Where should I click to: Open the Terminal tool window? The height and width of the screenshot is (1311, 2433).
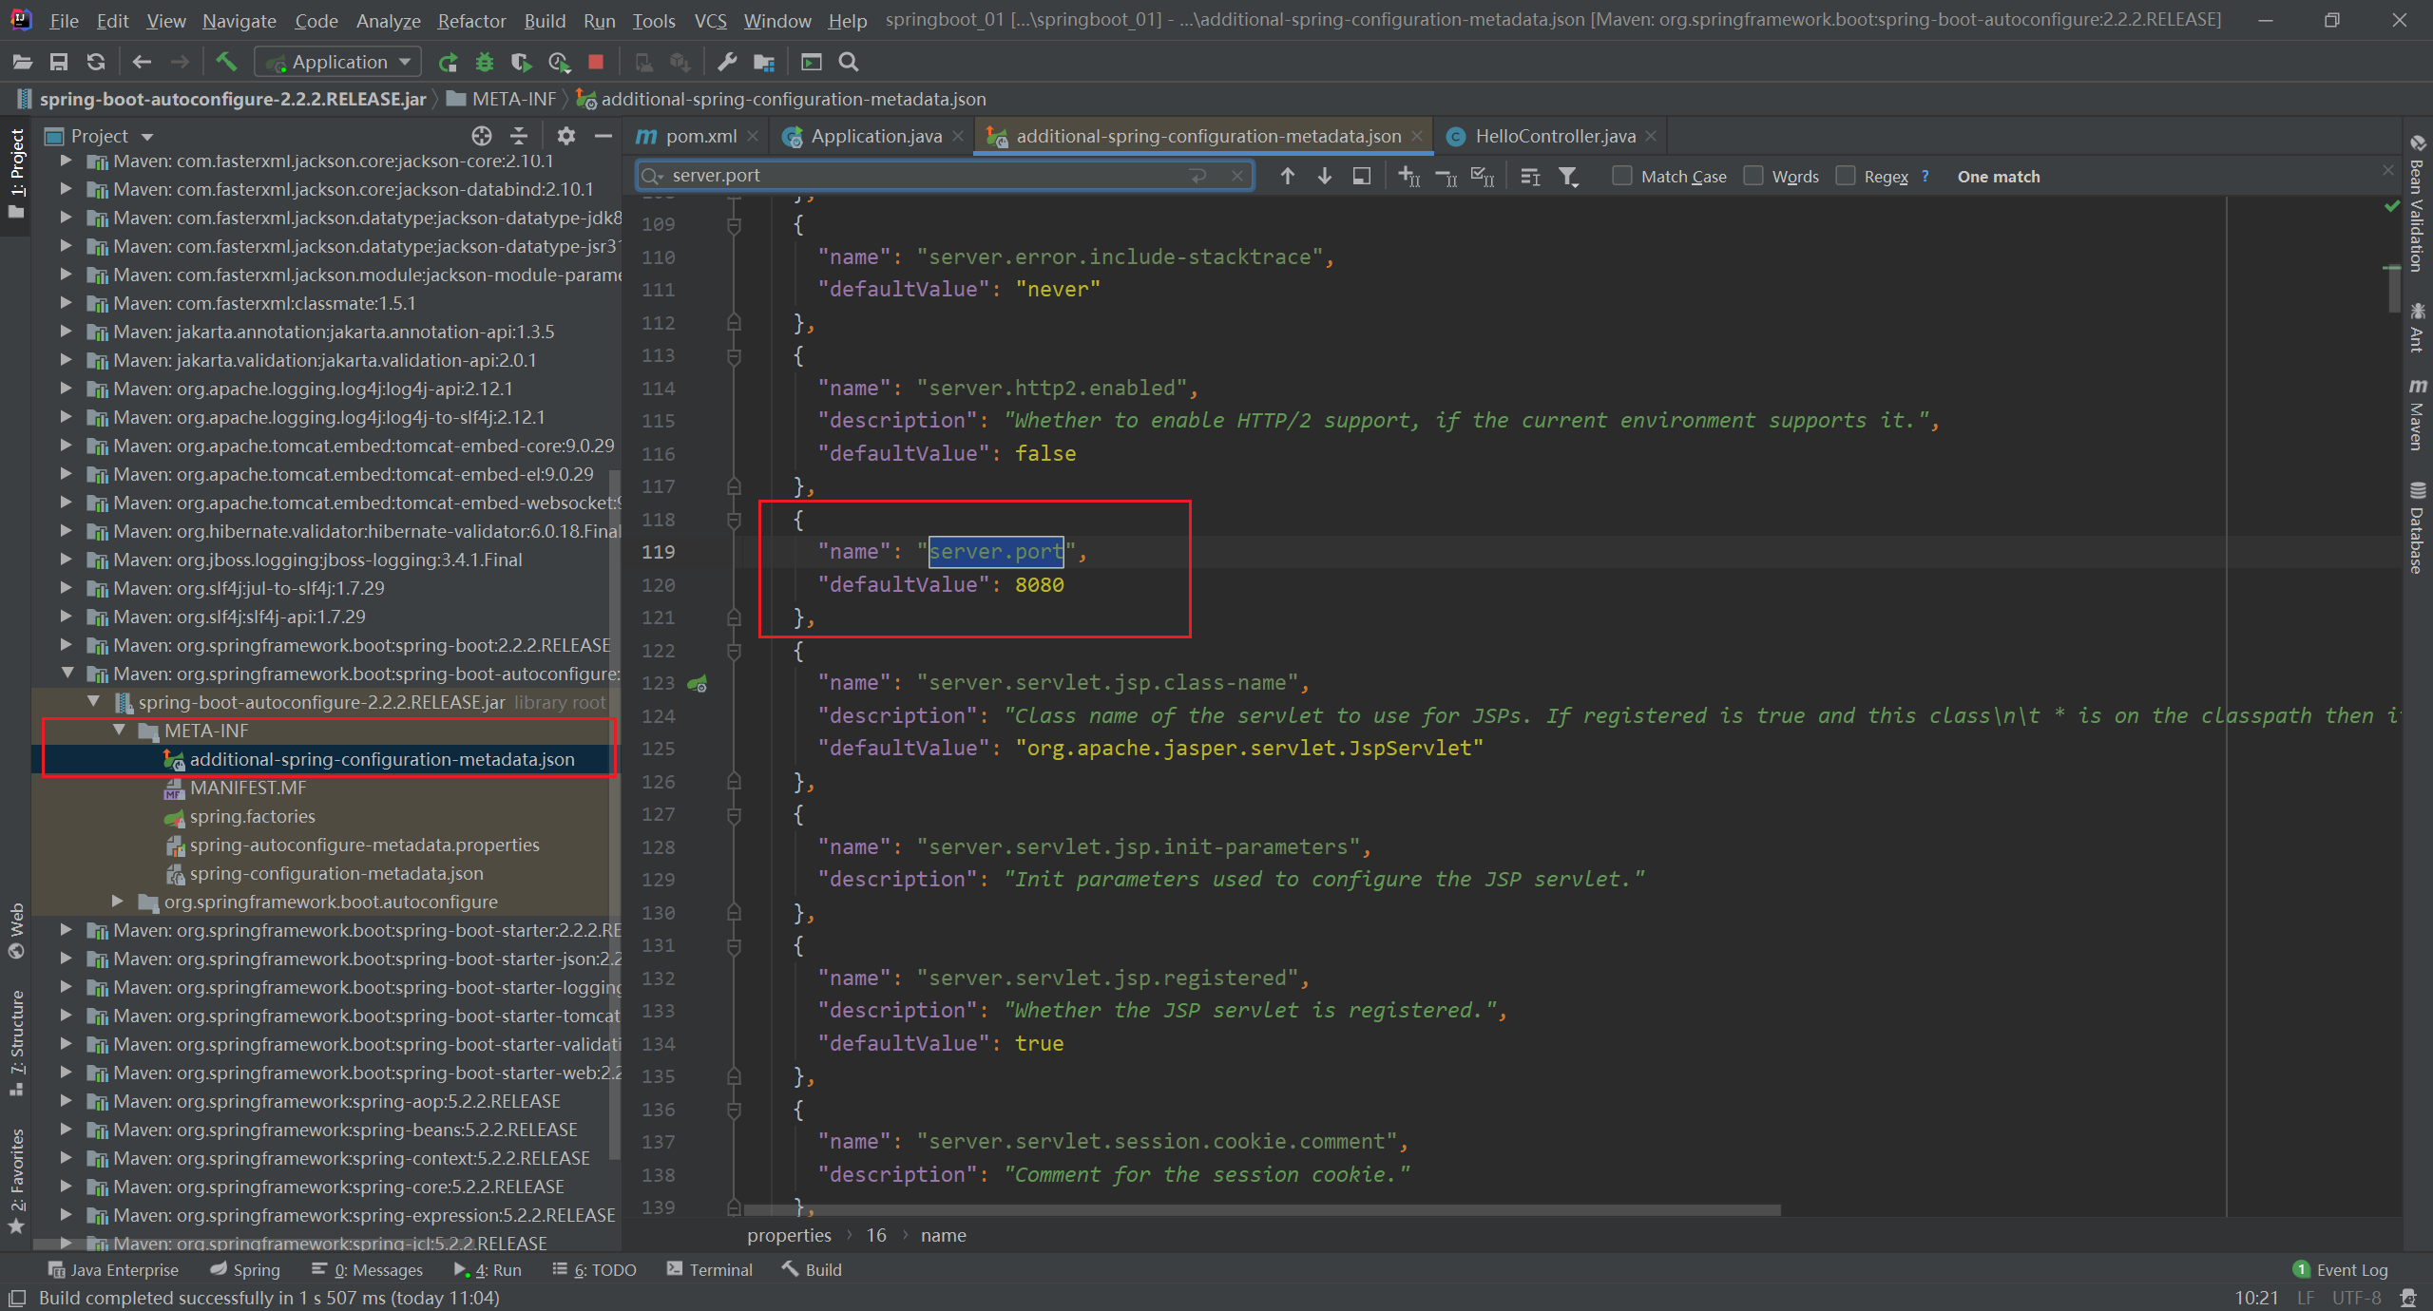(x=710, y=1270)
